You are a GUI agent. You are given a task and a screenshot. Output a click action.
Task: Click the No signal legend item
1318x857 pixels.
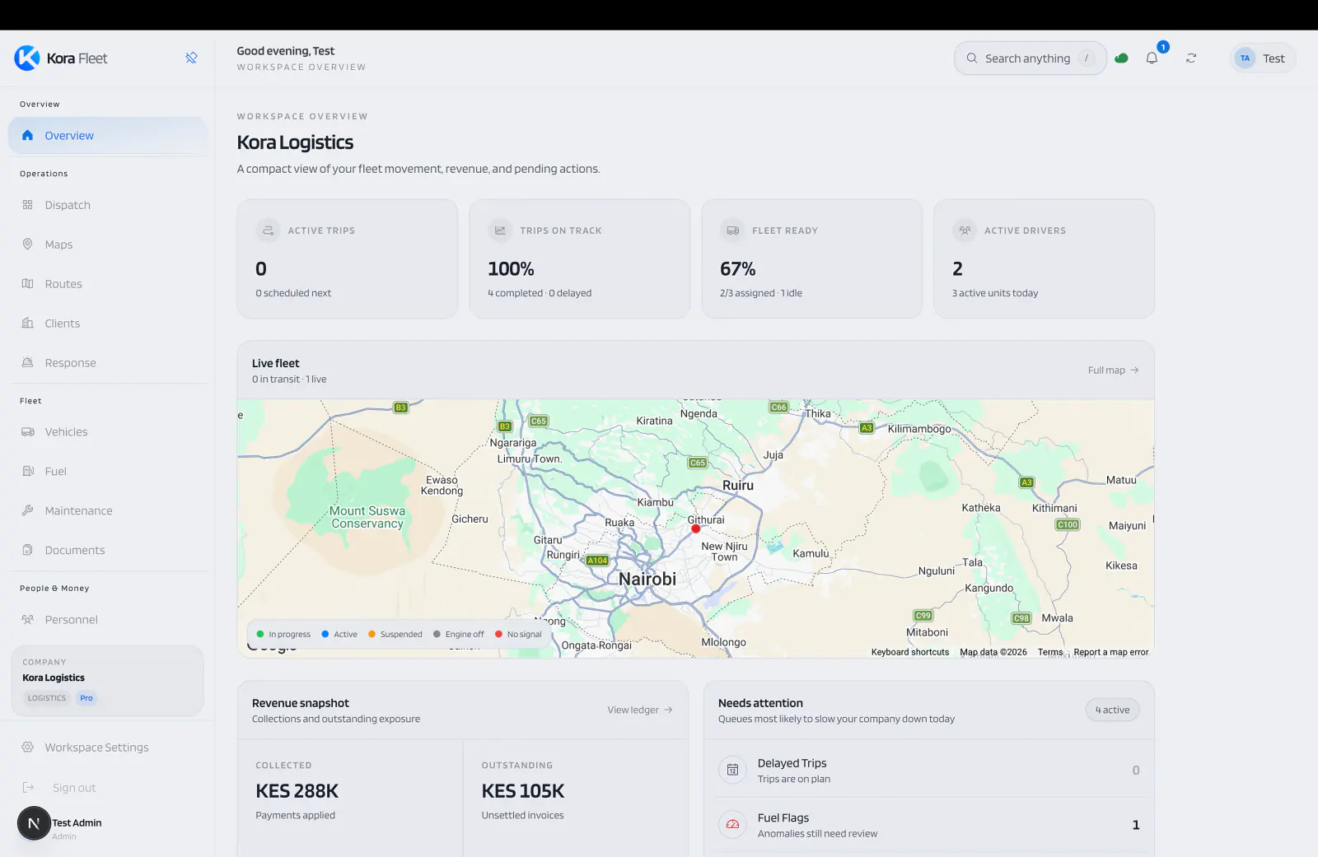pos(518,635)
